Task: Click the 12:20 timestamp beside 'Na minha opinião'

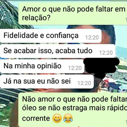Action: (x=75, y=68)
